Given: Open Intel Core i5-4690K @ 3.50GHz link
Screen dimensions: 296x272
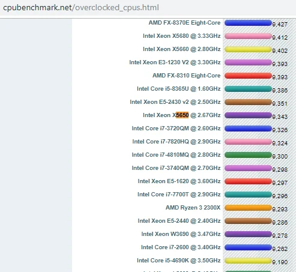Looking at the screenshot, I should pos(178,261).
